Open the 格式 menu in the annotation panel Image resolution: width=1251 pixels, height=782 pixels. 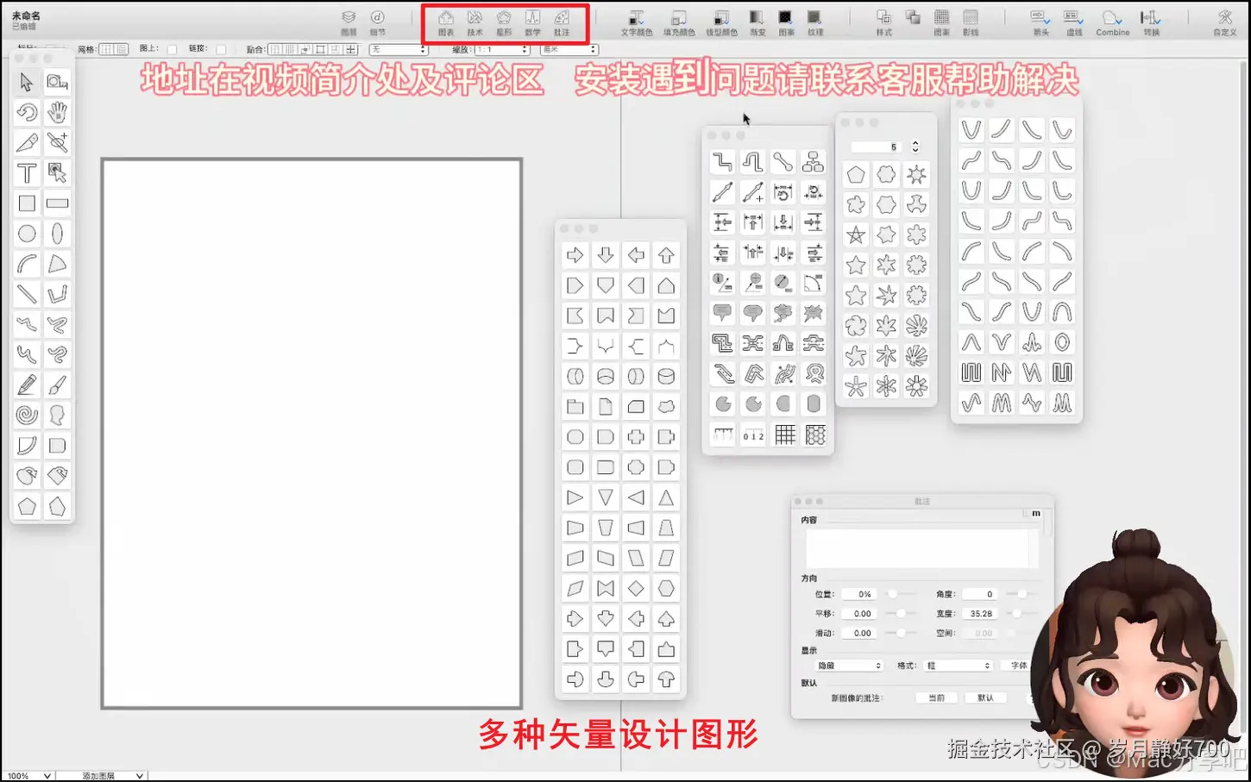pyautogui.click(x=958, y=665)
